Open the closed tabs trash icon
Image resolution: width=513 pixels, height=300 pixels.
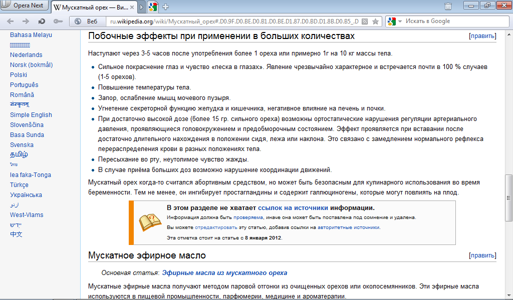448,6
